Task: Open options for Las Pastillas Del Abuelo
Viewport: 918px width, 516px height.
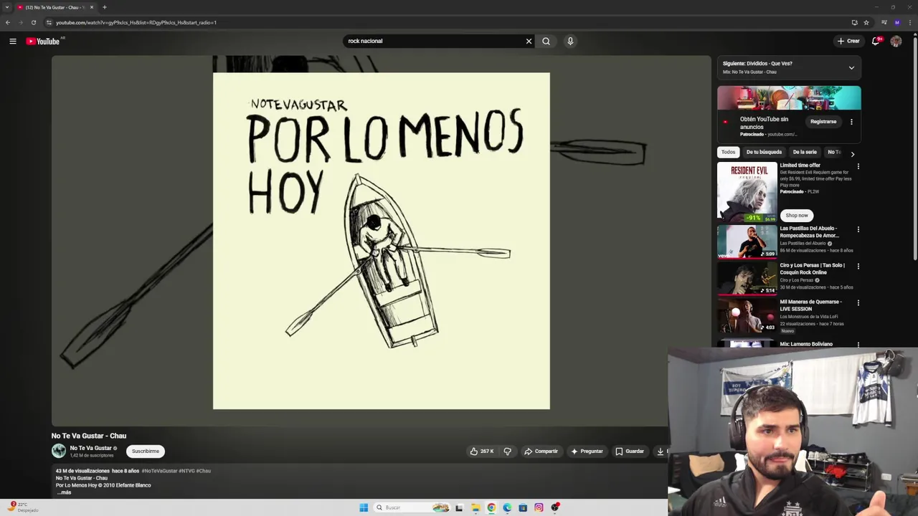Action: pos(858,229)
